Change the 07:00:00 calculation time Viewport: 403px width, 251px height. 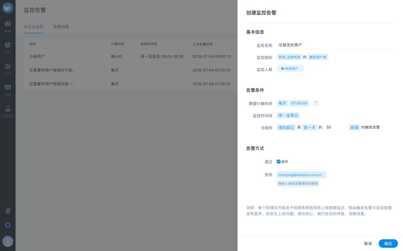(x=299, y=103)
